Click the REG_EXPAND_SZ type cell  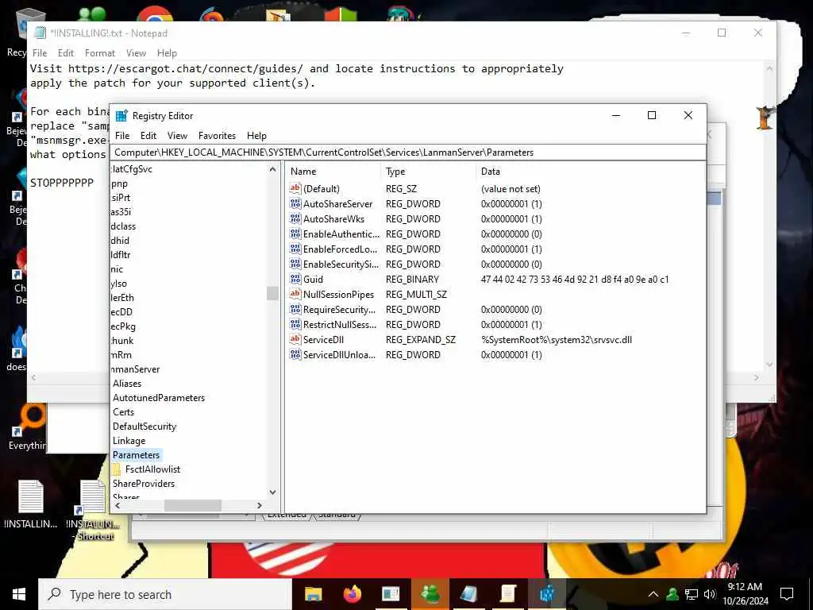(421, 340)
